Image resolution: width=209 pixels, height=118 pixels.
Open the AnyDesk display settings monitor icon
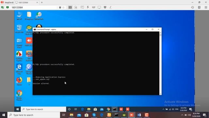(99, 7)
